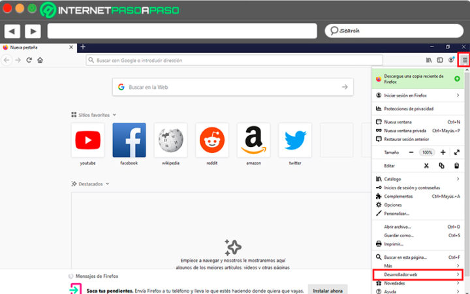Image resolution: width=470 pixels, height=294 pixels.
Task: Go to Firefox home via house icon
Action: pyautogui.click(x=40, y=60)
